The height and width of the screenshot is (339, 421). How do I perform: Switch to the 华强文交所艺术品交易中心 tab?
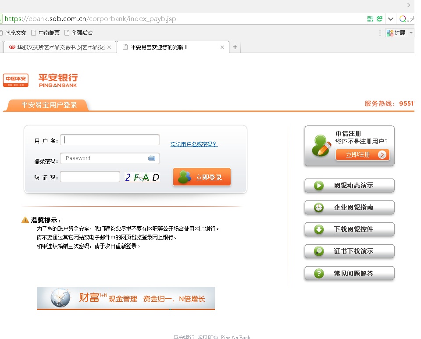click(60, 47)
